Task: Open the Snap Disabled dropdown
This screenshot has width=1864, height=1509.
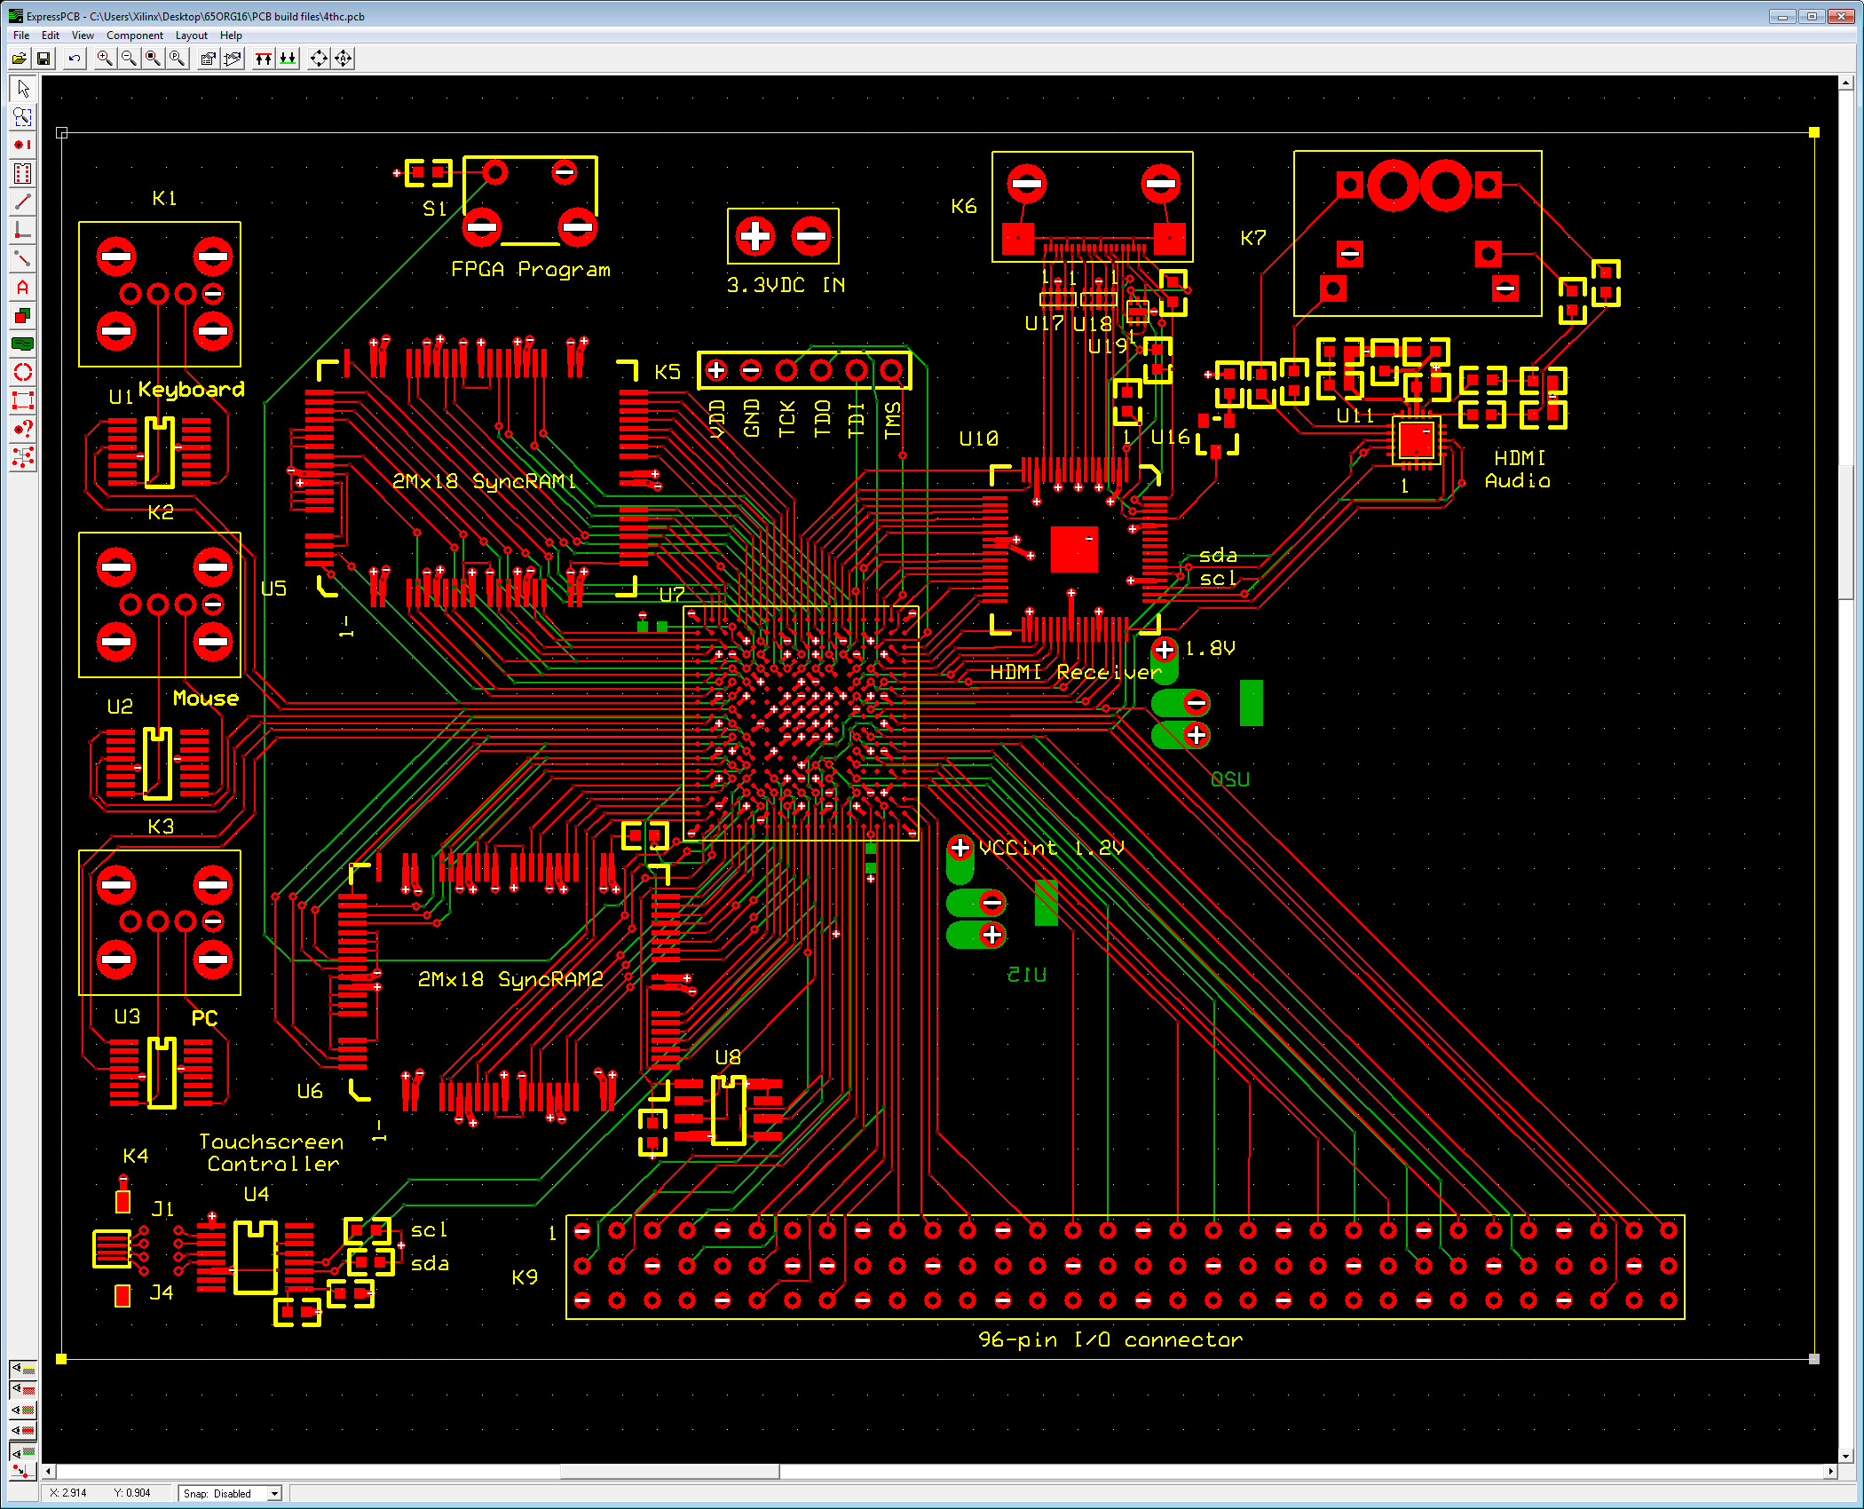Action: 274,1494
